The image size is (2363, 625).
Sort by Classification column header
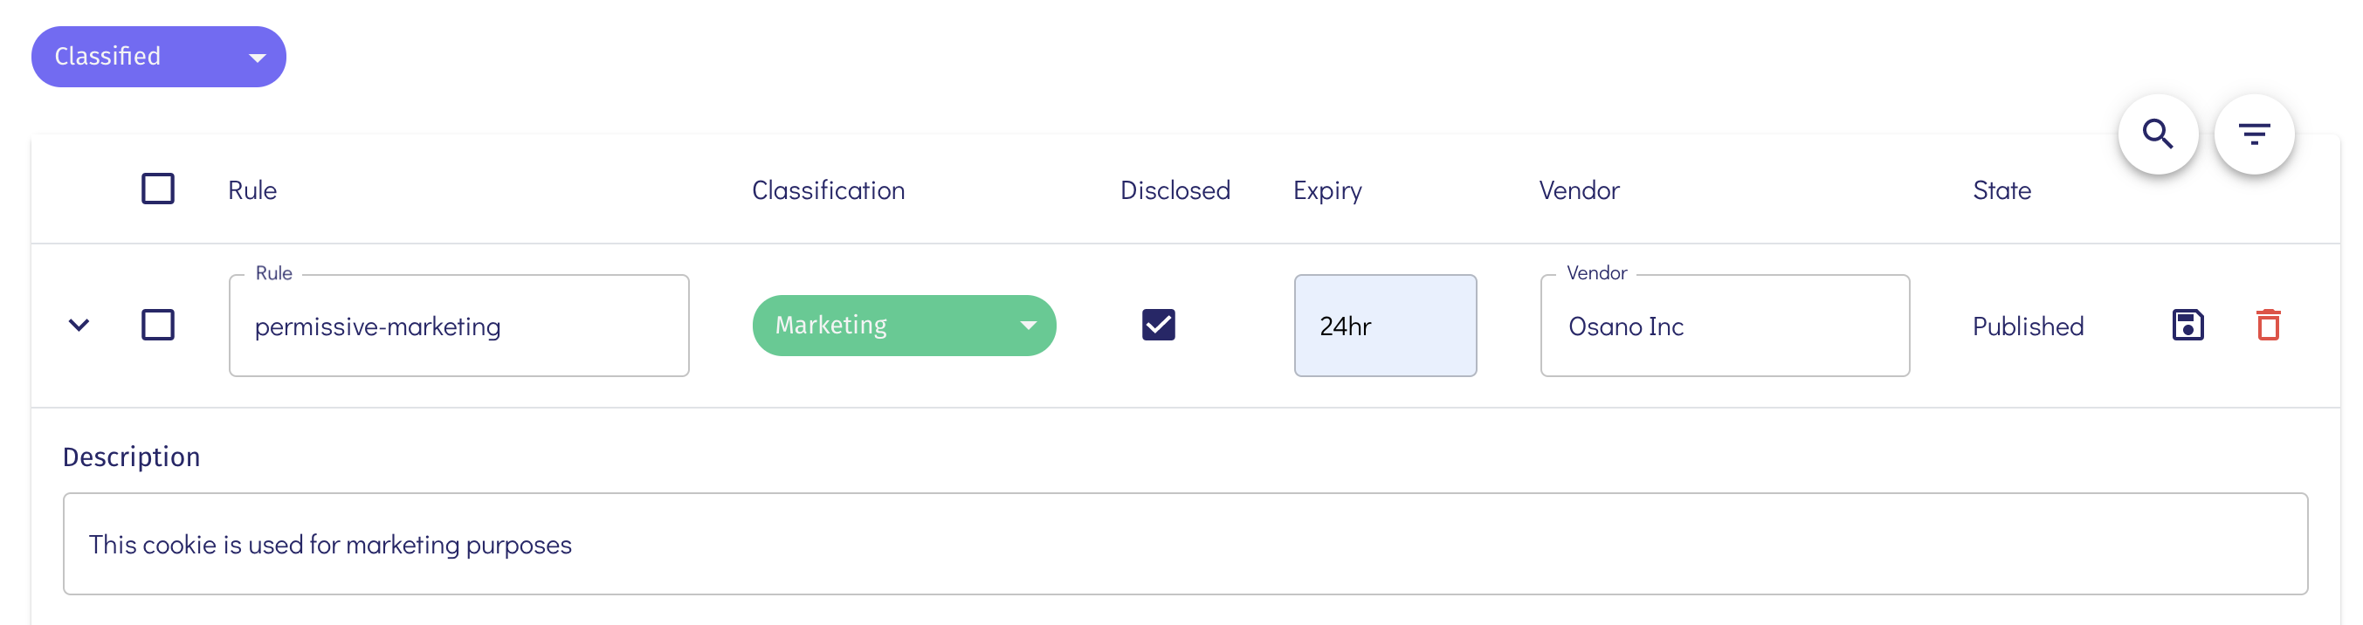click(828, 190)
